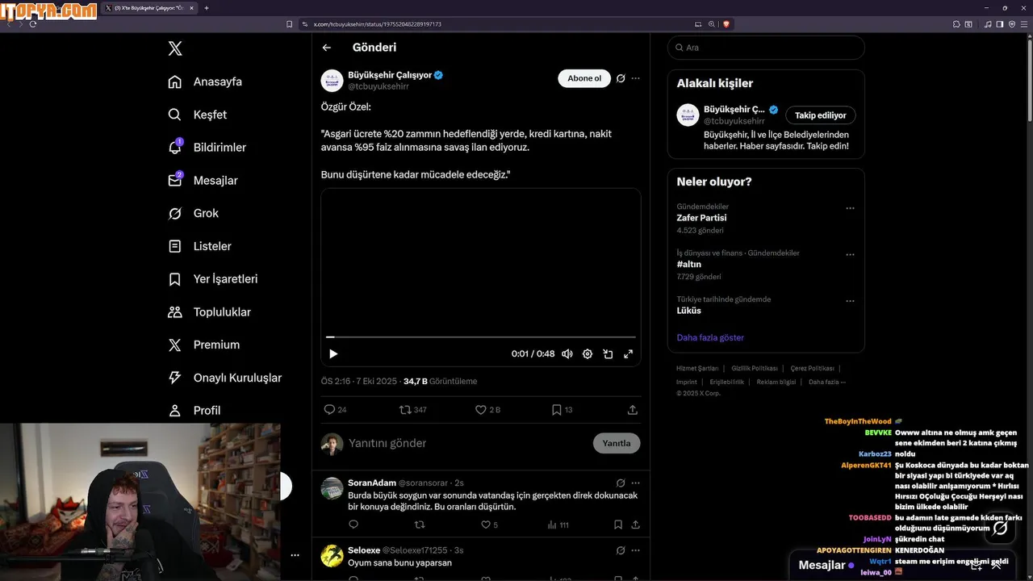Open the Lüküs trending topic
The image size is (1033, 581).
[689, 311]
